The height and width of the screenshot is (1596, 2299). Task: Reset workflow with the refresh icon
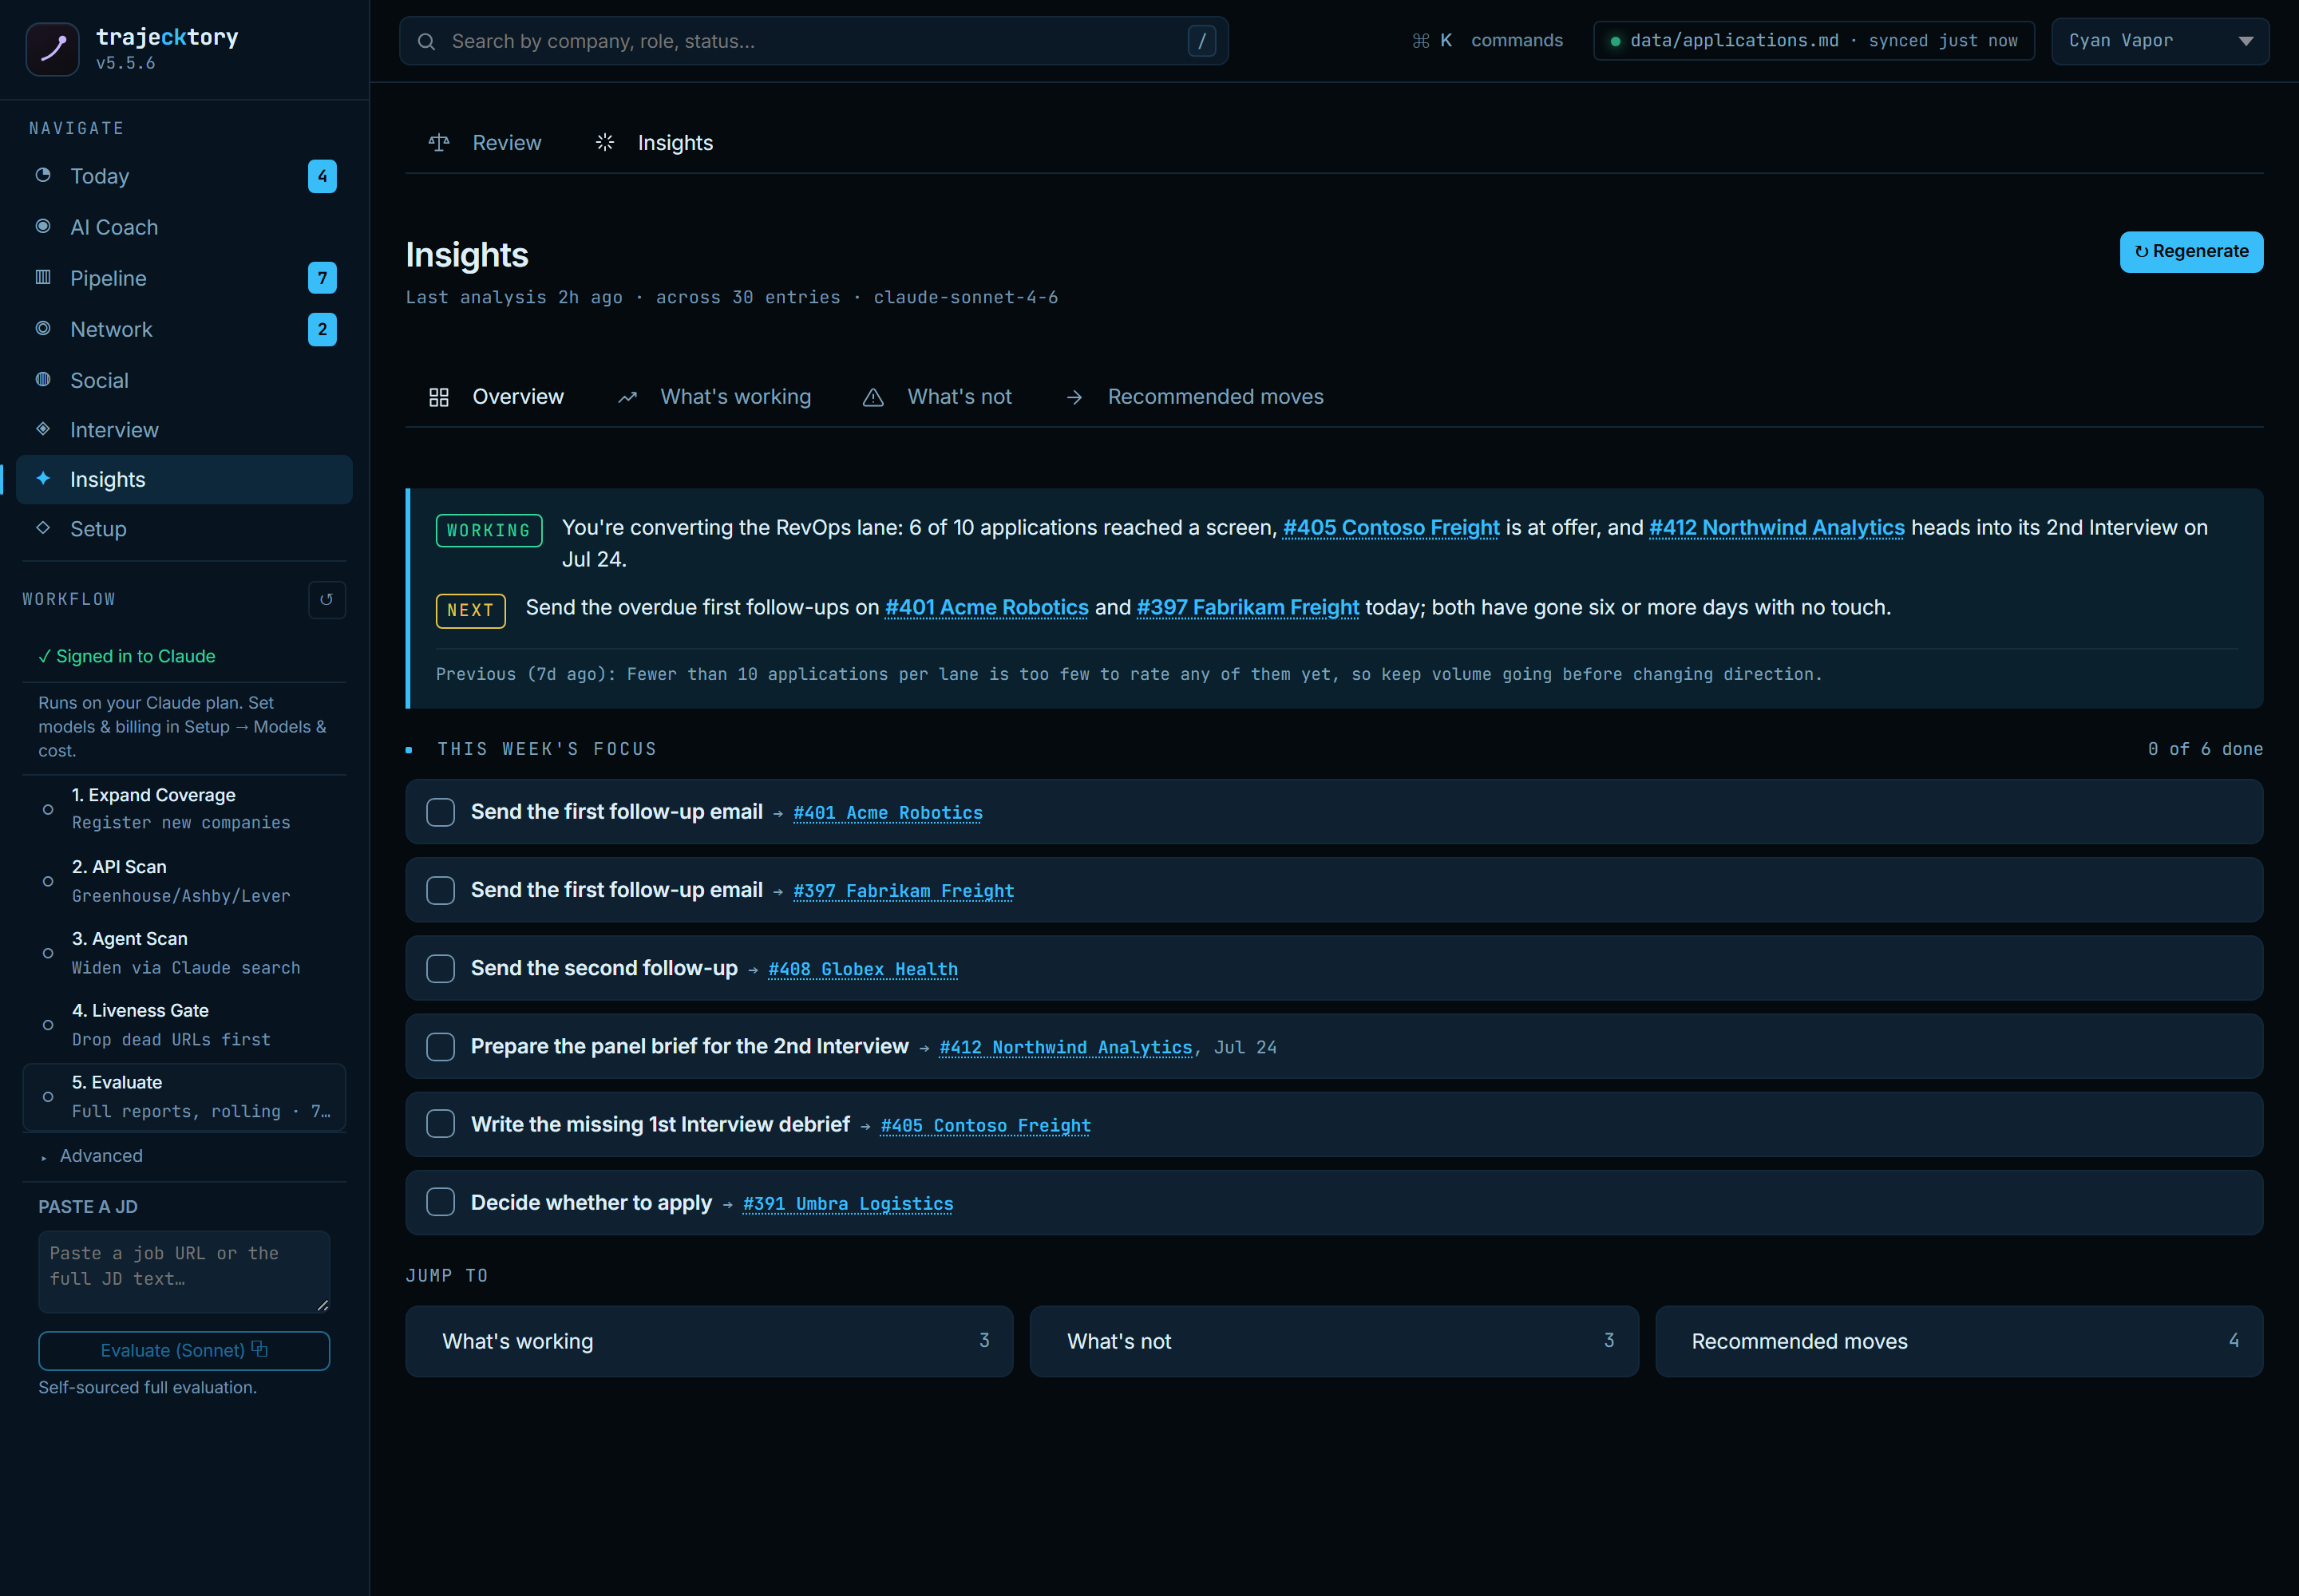tap(326, 600)
